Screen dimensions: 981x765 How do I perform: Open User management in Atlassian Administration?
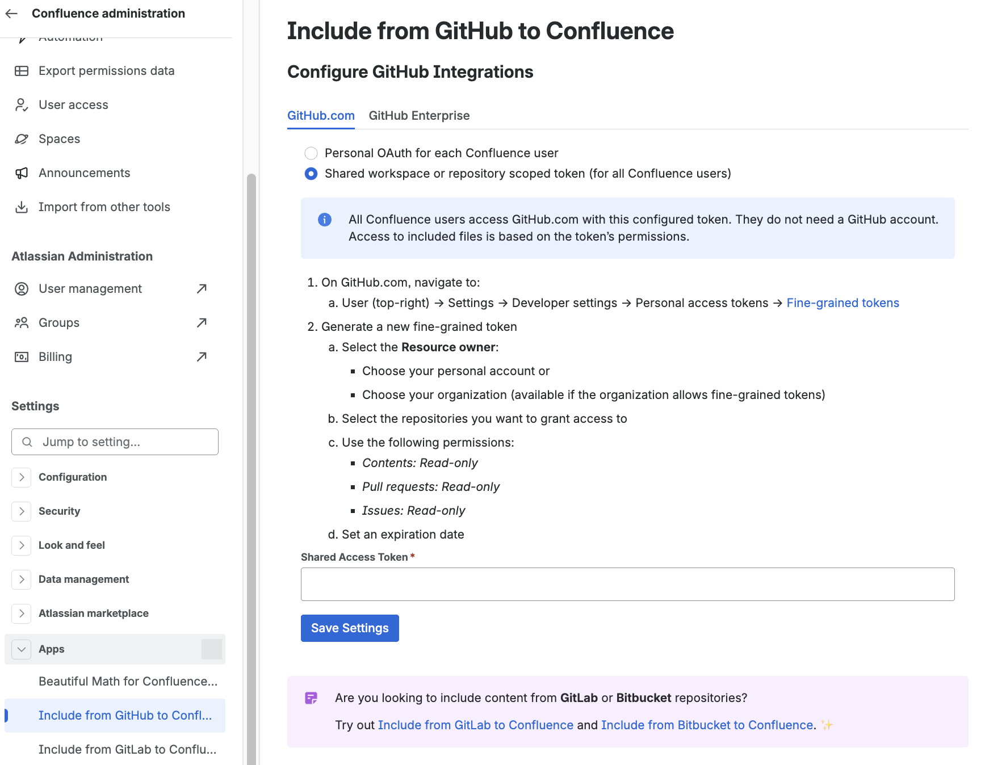pyautogui.click(x=90, y=288)
